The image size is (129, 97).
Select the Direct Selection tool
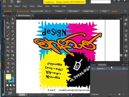13,19
